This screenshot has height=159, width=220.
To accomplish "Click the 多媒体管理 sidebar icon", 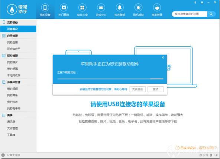I will tap(4, 82).
